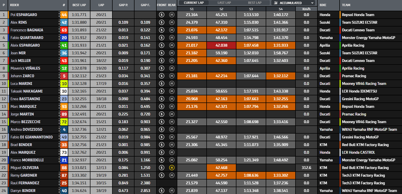Viewport: 402px width, 194px height.
Task: Open Joan Mir's rider name
Action: 18,53
